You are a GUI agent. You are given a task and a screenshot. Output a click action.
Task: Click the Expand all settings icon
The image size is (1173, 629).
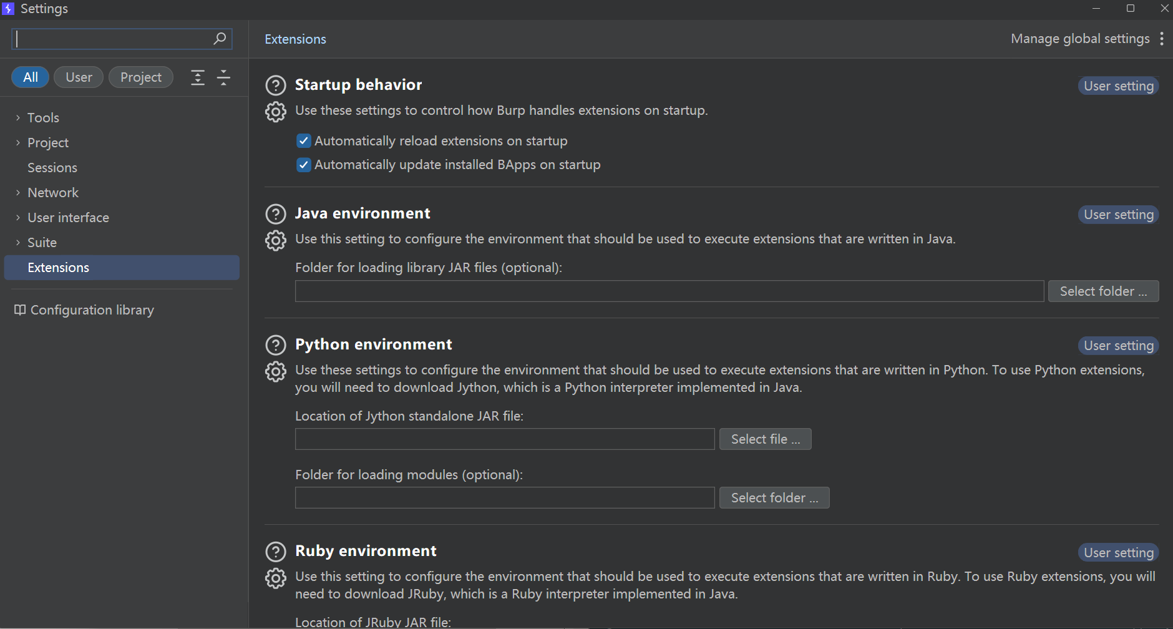pos(198,77)
